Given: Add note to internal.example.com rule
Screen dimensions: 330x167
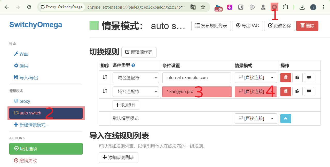Looking at the screenshot, I should pyautogui.click(x=309, y=77).
